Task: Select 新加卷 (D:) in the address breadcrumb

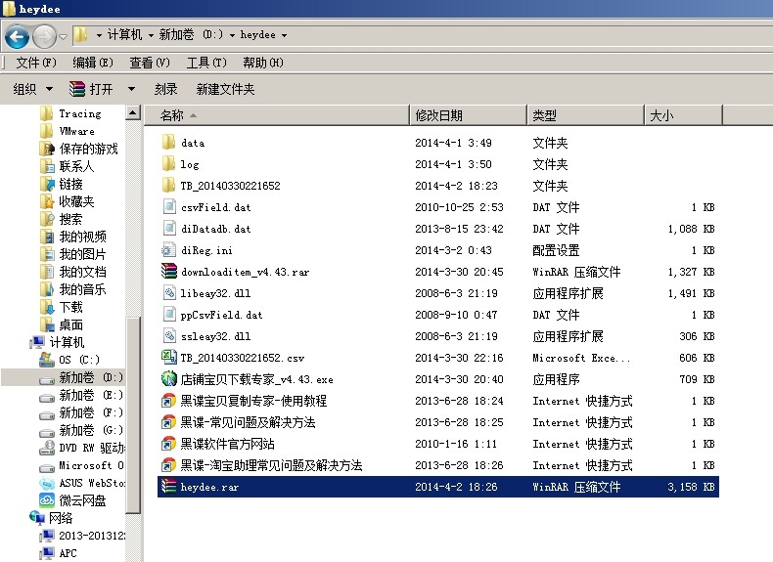Action: click(x=191, y=35)
